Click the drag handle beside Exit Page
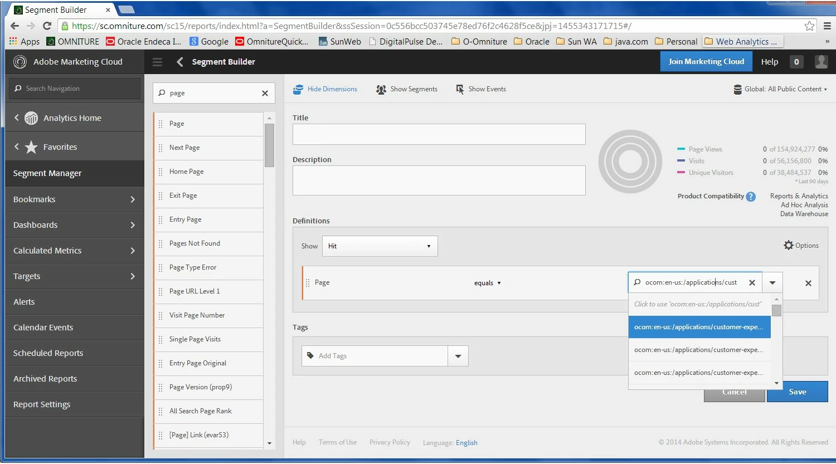This screenshot has height=464, width=836. tap(161, 196)
